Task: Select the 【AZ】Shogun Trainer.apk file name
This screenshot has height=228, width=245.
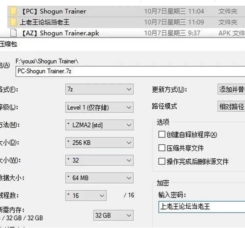Action: tap(60, 33)
